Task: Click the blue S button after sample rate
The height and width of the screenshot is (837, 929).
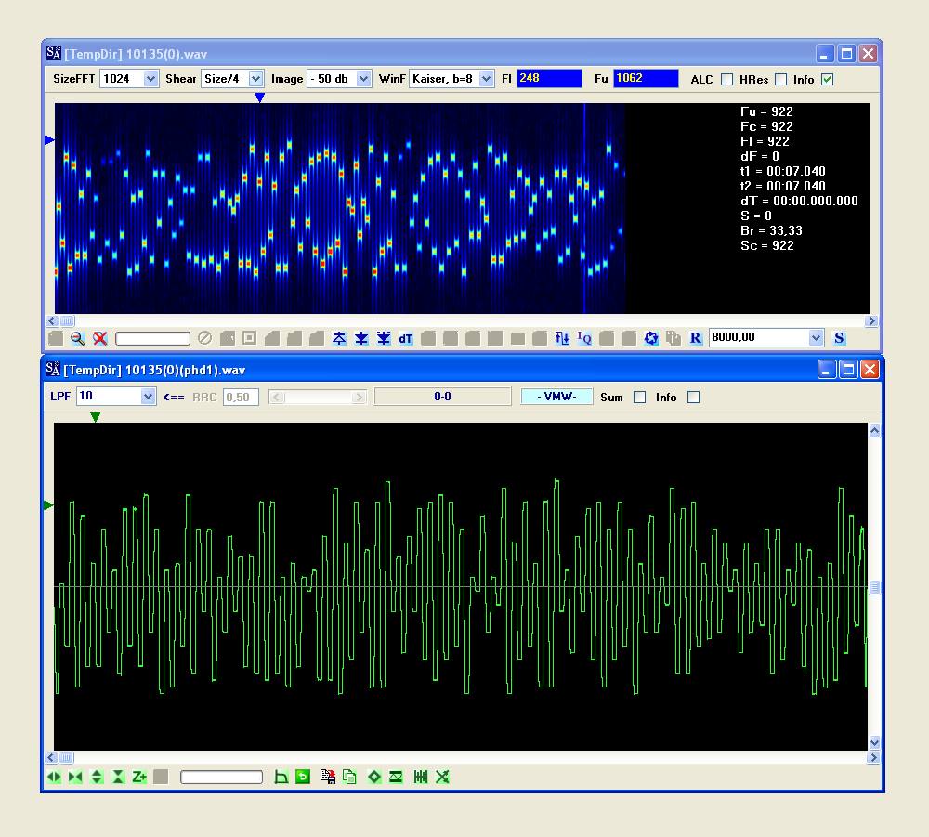Action: tap(839, 338)
